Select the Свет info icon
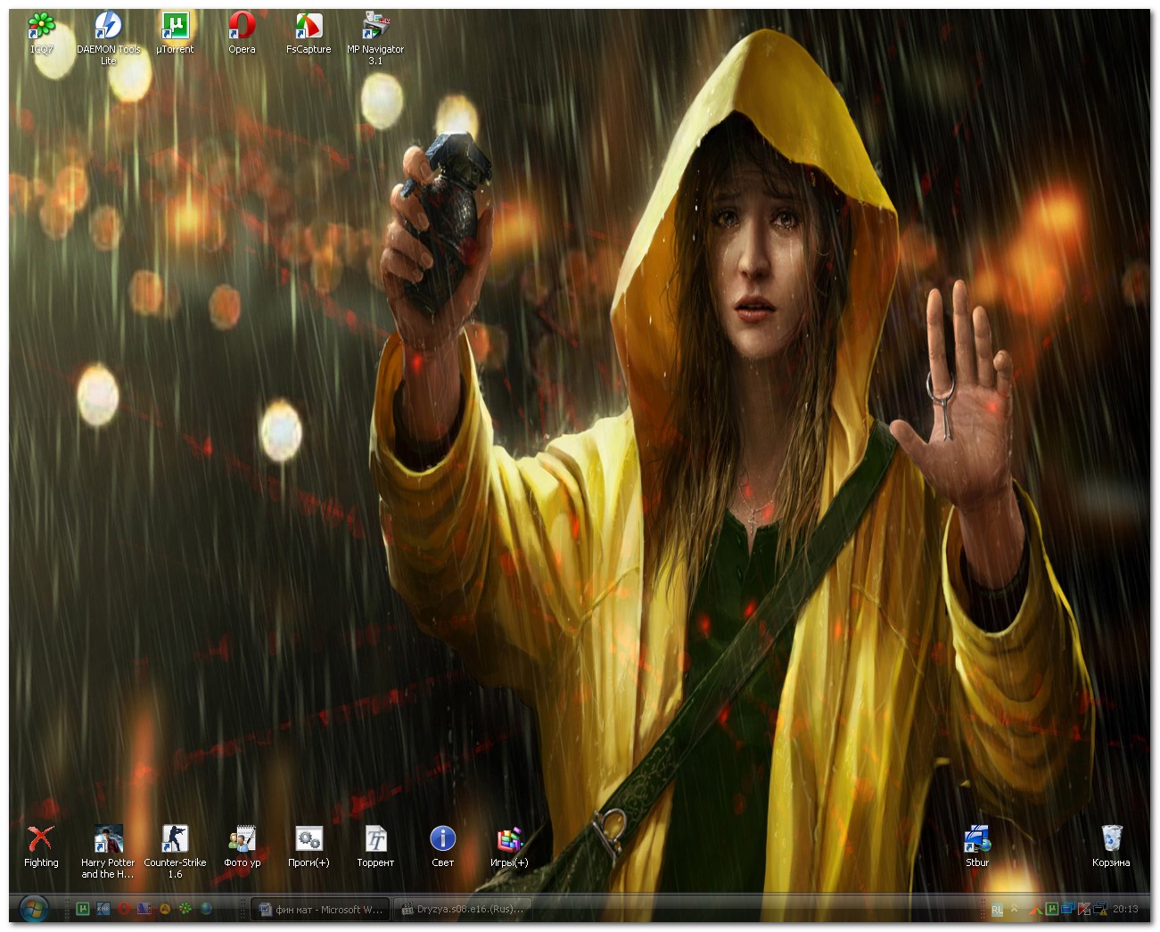Image resolution: width=1160 pixels, height=932 pixels. (x=442, y=840)
